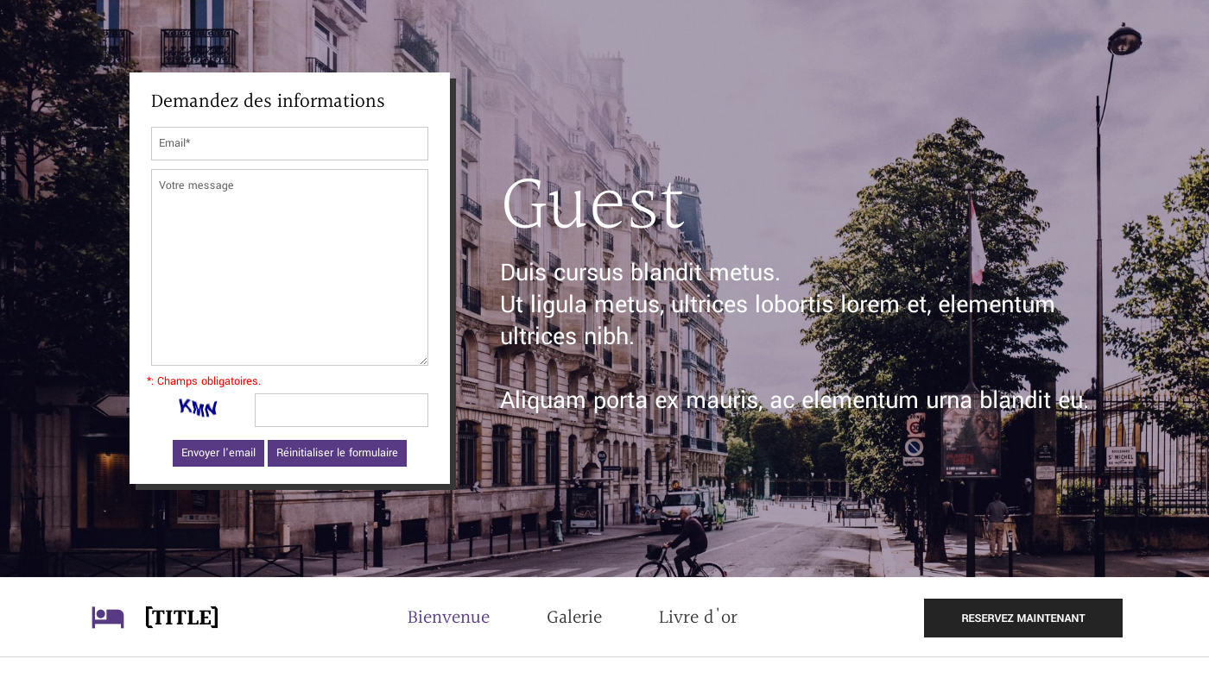Viewport: 1209px width, 678px height.
Task: Click inside the Votre message textarea
Action: [x=289, y=267]
